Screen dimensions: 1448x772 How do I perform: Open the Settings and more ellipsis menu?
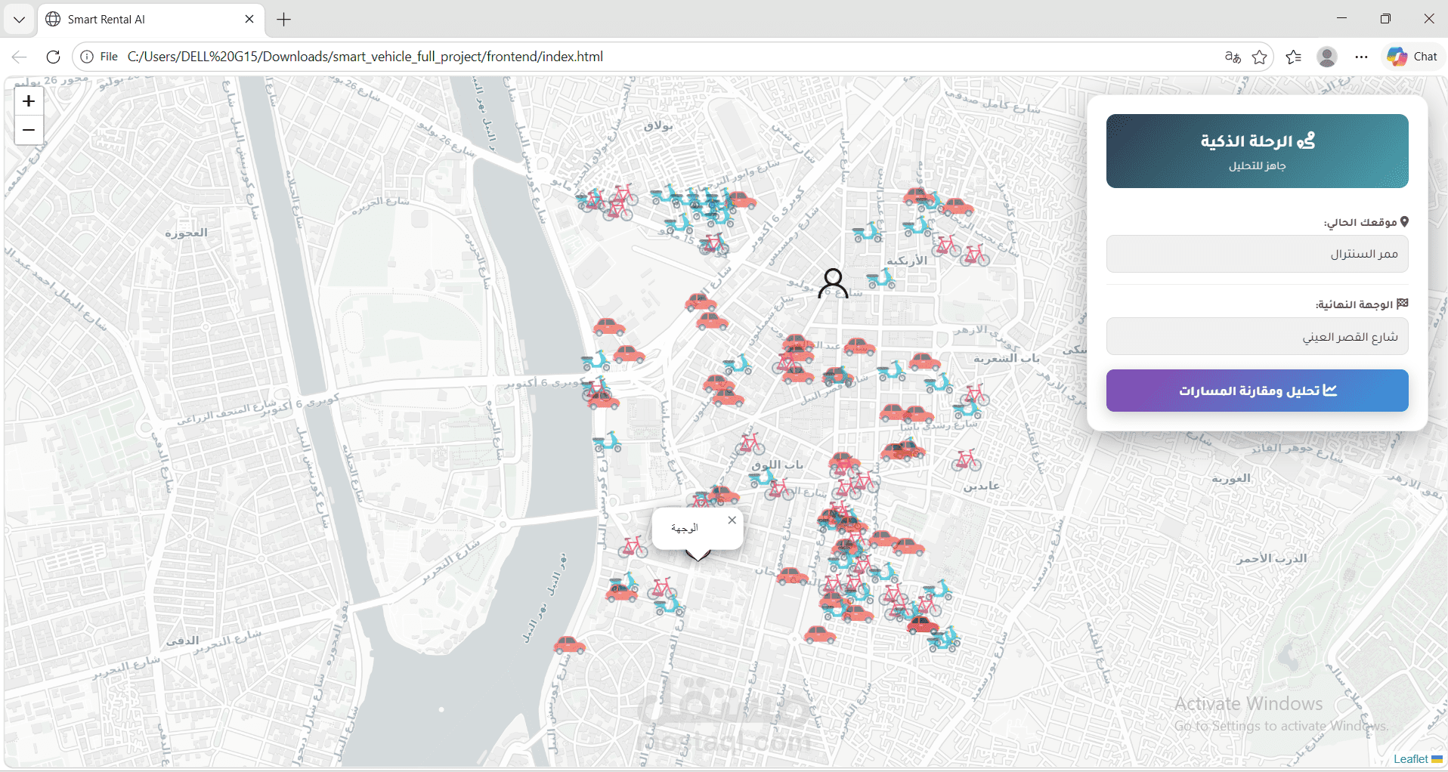coord(1361,57)
